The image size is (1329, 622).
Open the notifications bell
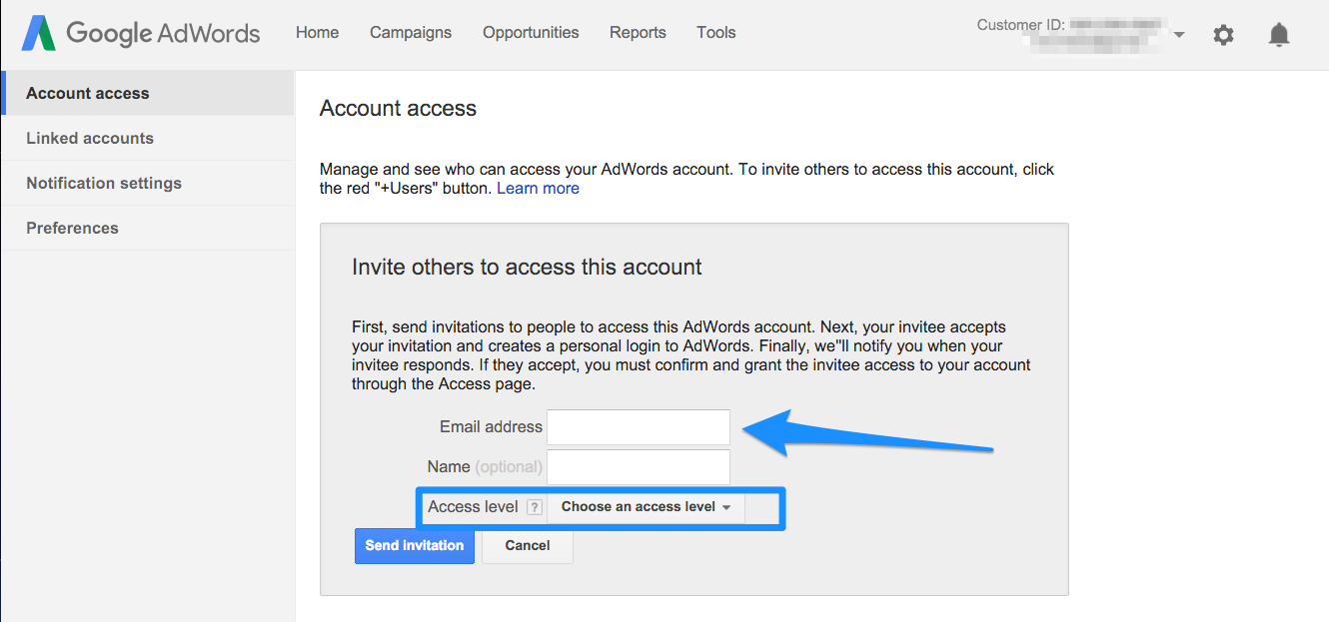(1279, 35)
